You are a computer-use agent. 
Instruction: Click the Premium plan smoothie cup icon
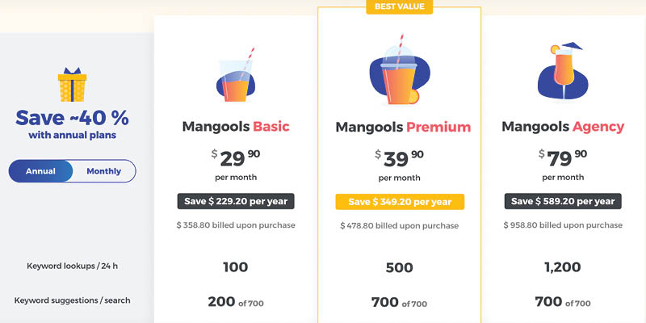tap(400, 69)
